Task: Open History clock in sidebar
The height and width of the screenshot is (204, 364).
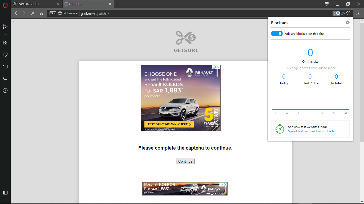Action: click(5, 91)
